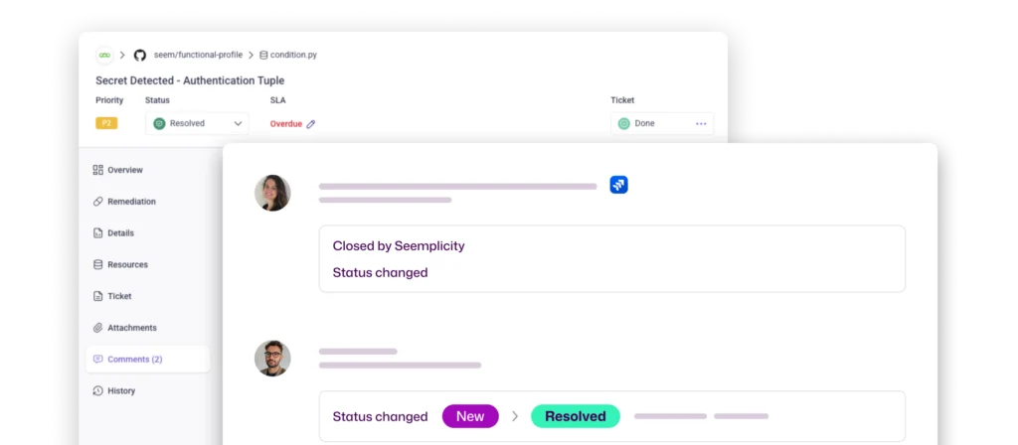The width and height of the screenshot is (1018, 445).
Task: Click the green Done status icon
Action: click(624, 123)
